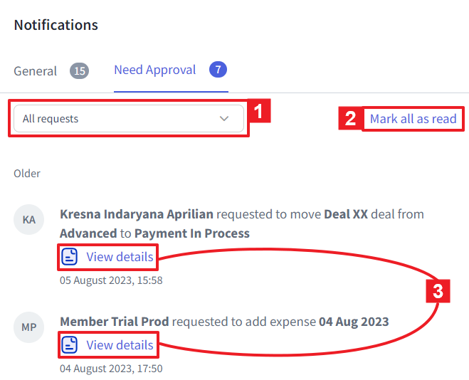Click the chevron arrow in All requests box
This screenshot has height=380, width=469.
(224, 119)
